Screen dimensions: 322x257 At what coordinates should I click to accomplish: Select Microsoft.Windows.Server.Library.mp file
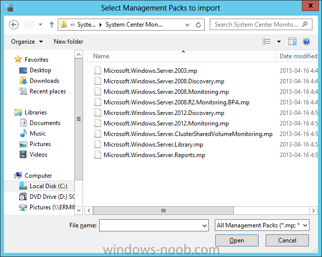point(153,145)
